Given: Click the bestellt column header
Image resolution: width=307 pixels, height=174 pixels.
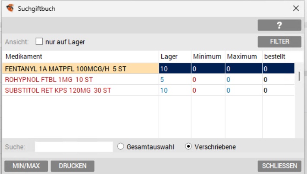Looking at the screenshot, I should tap(274, 56).
